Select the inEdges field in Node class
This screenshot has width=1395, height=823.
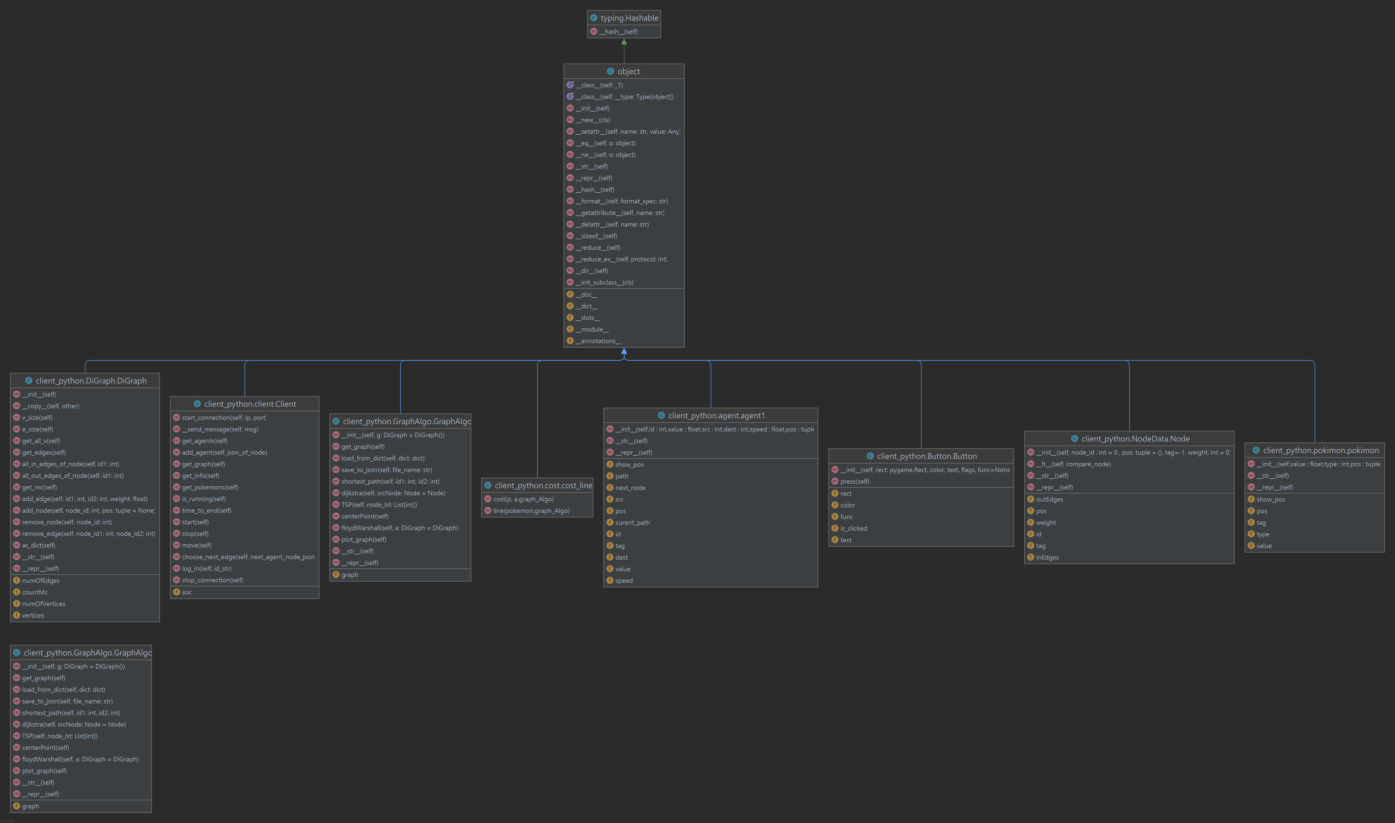click(x=1047, y=557)
